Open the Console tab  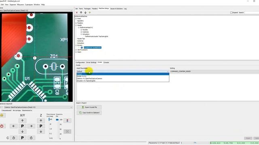tap(106, 62)
